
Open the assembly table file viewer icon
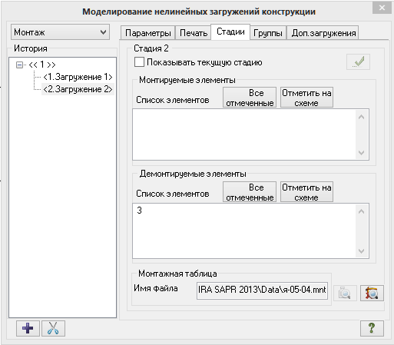(x=372, y=293)
